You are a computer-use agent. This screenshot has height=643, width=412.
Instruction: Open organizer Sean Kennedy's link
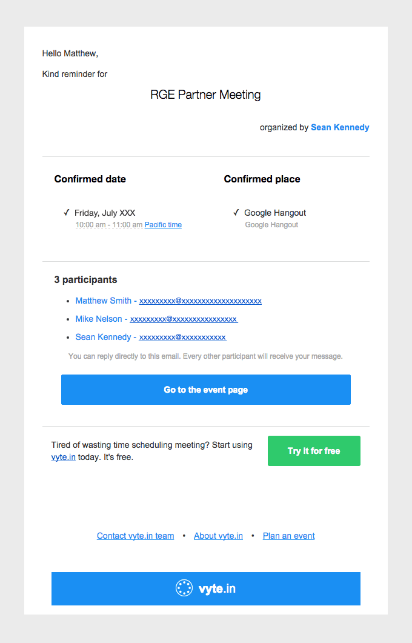point(340,127)
